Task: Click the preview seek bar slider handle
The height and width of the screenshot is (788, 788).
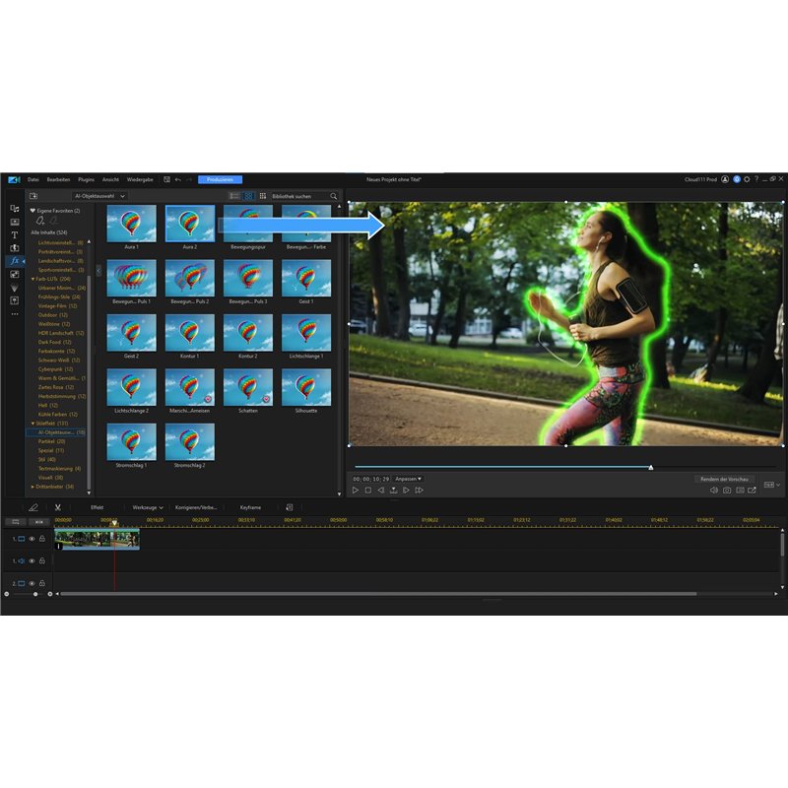Action: 651,467
